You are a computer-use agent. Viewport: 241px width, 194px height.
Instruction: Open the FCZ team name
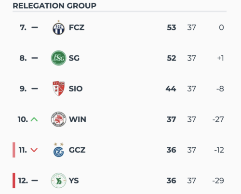[77, 27]
